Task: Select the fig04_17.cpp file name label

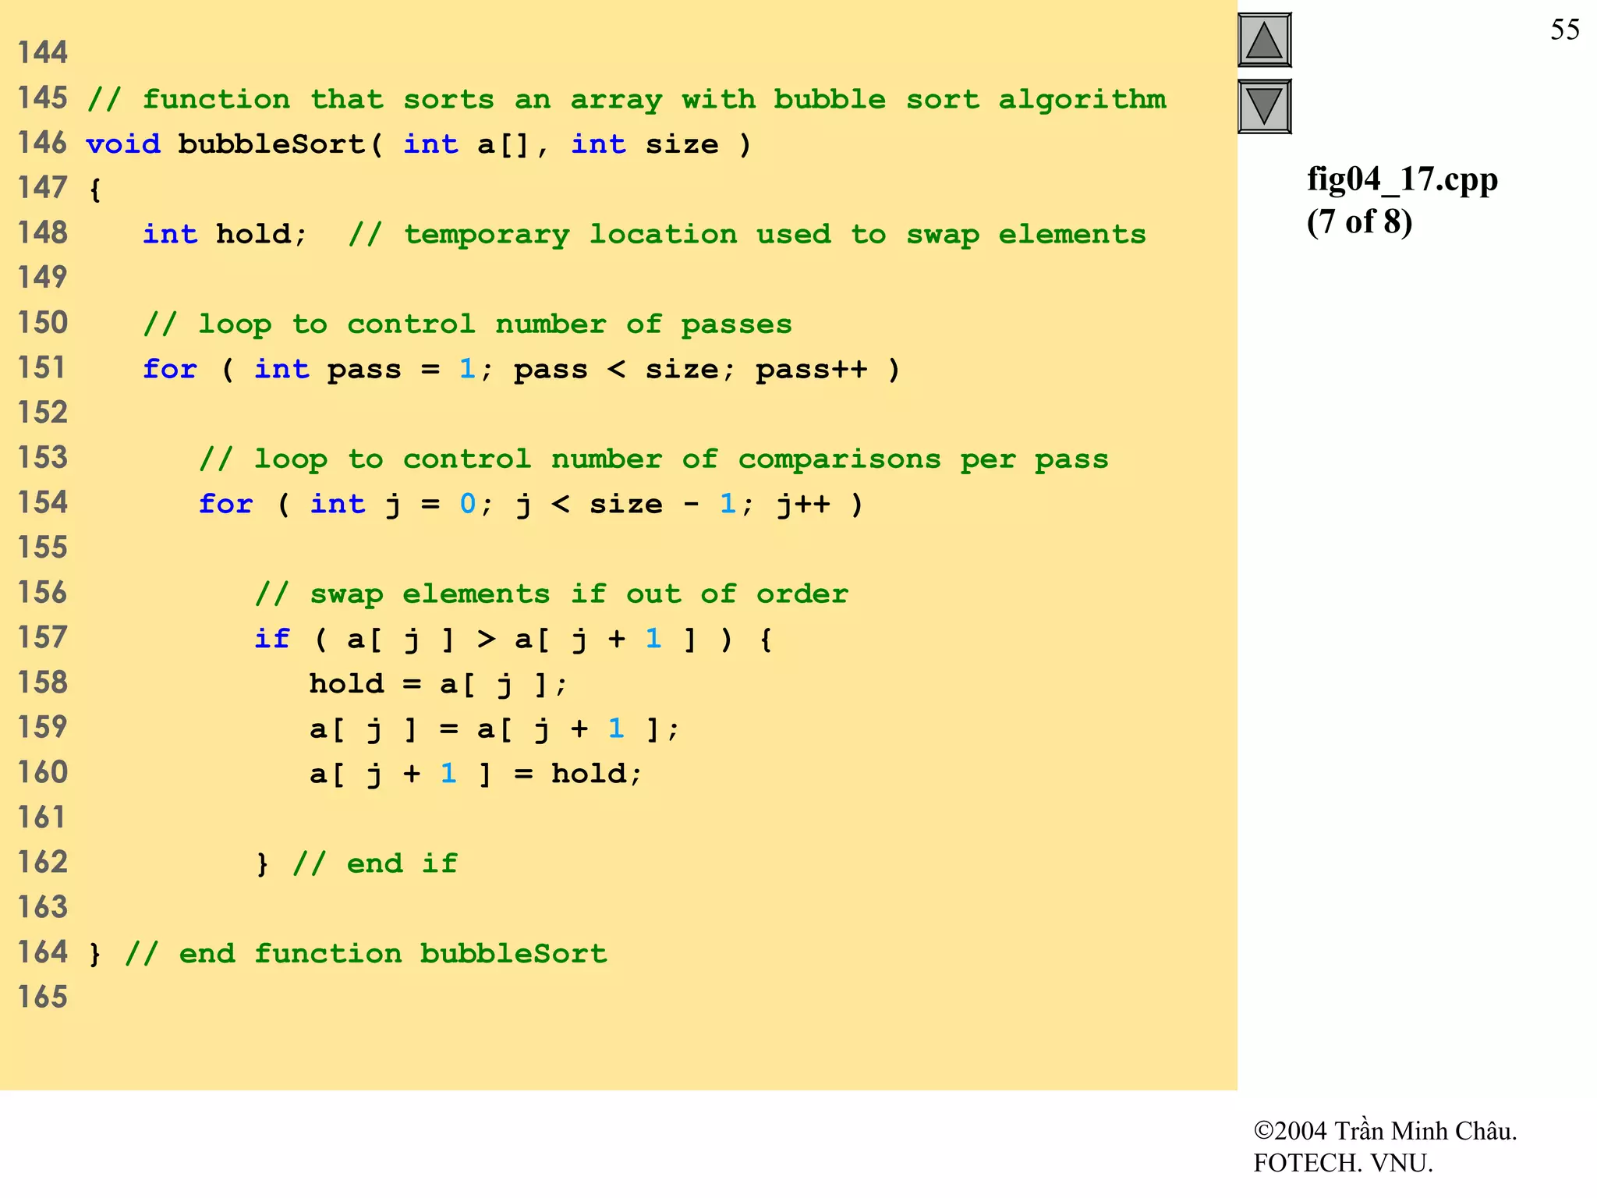Action: [x=1402, y=179]
